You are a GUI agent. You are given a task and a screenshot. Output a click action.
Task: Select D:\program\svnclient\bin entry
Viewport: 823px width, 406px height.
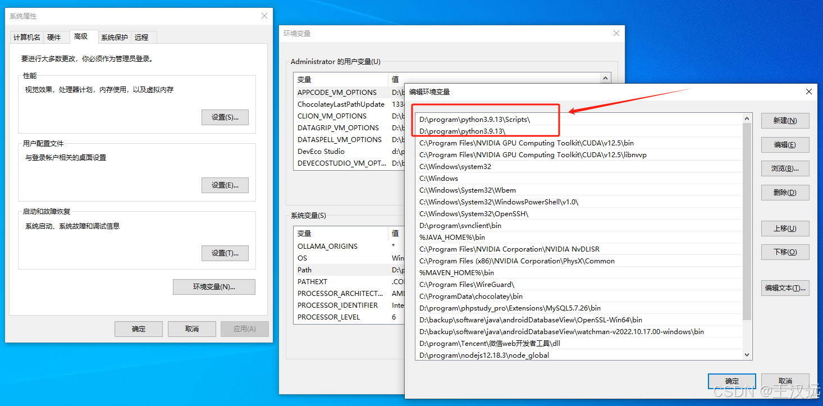[579, 226]
